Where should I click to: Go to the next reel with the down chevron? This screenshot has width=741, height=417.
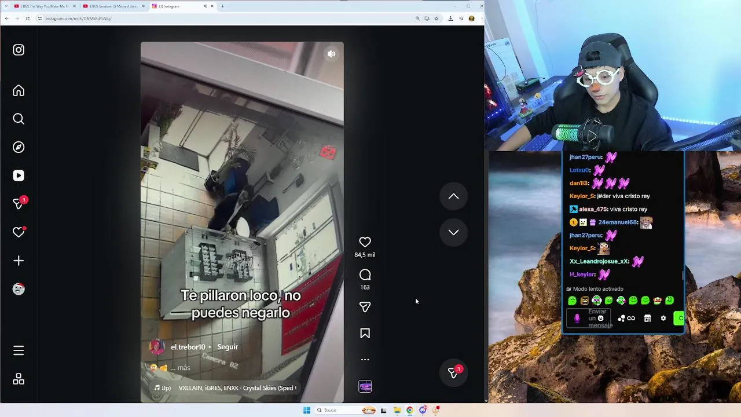[453, 232]
